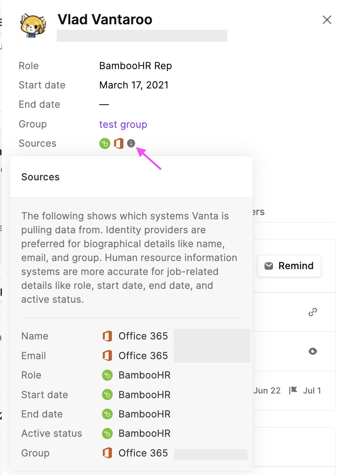
Task: Click the BambooHR Rep role value
Action: pos(136,66)
